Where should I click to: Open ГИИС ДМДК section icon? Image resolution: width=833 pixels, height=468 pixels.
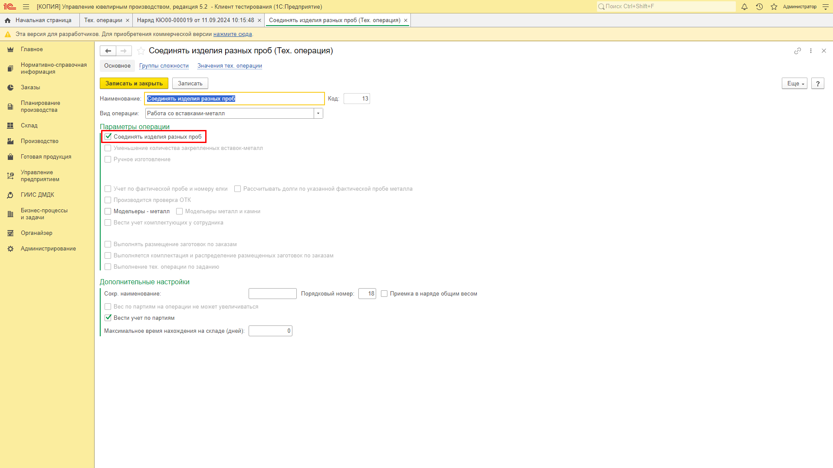(10, 195)
